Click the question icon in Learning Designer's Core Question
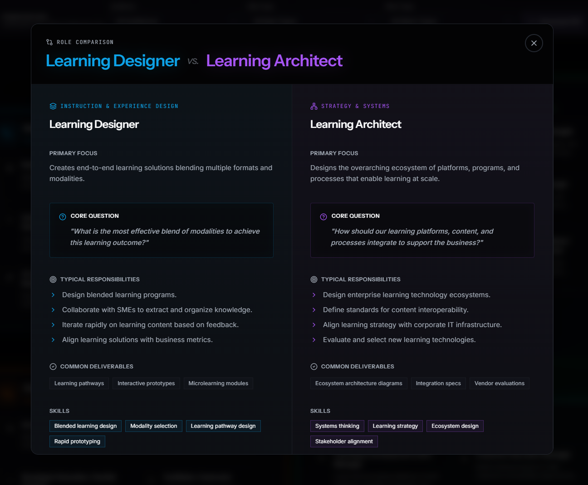 (63, 217)
